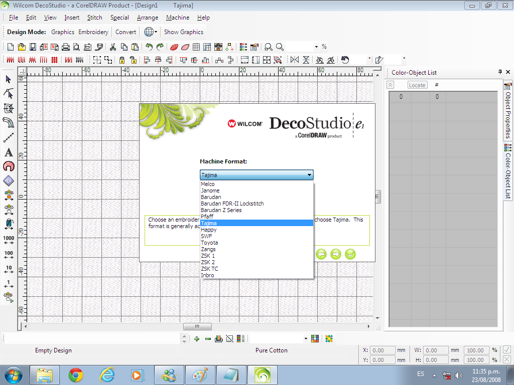
Task: Print the design with the printer icon
Action: [x=66, y=47]
